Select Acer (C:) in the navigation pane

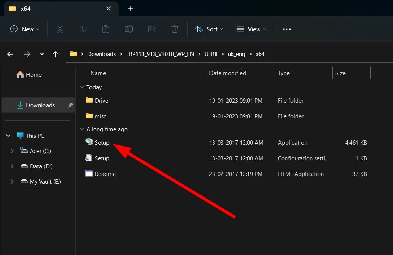click(x=41, y=151)
